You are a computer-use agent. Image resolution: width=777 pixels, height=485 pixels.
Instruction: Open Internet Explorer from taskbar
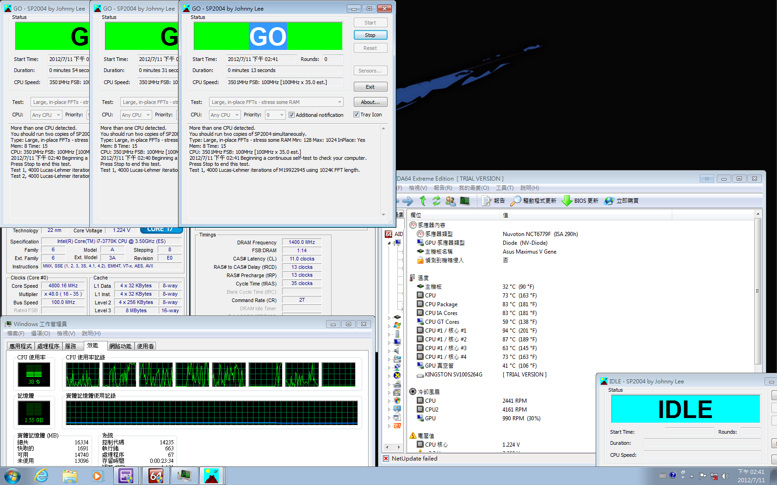tap(42, 476)
